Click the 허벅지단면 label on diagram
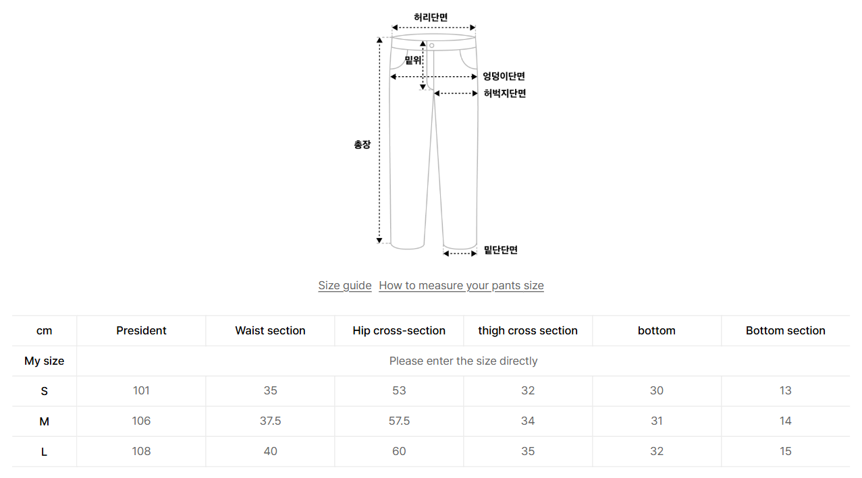Image resolution: width=862 pixels, height=478 pixels. pos(504,94)
